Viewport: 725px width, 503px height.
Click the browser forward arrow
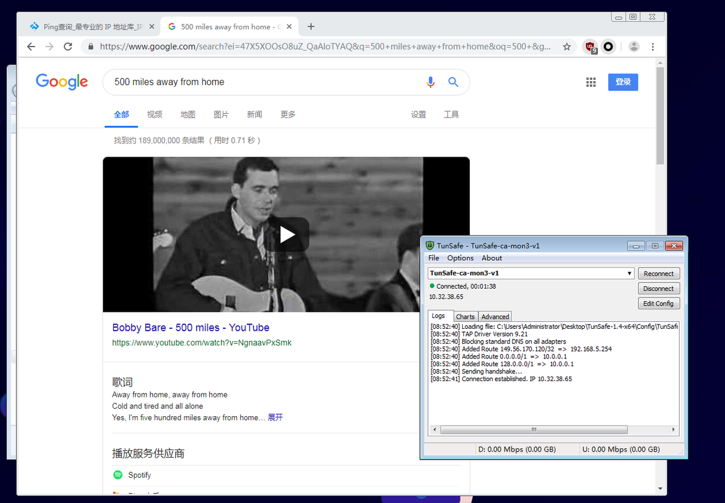[x=50, y=47]
